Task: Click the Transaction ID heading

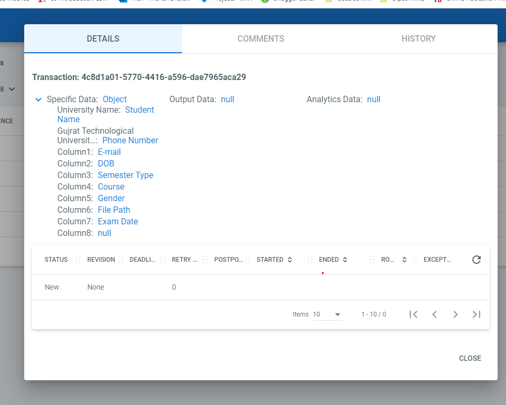Action: tap(139, 77)
